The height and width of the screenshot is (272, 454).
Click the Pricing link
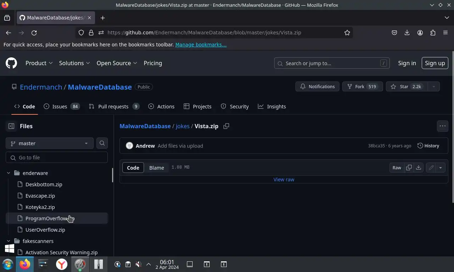pos(153,63)
